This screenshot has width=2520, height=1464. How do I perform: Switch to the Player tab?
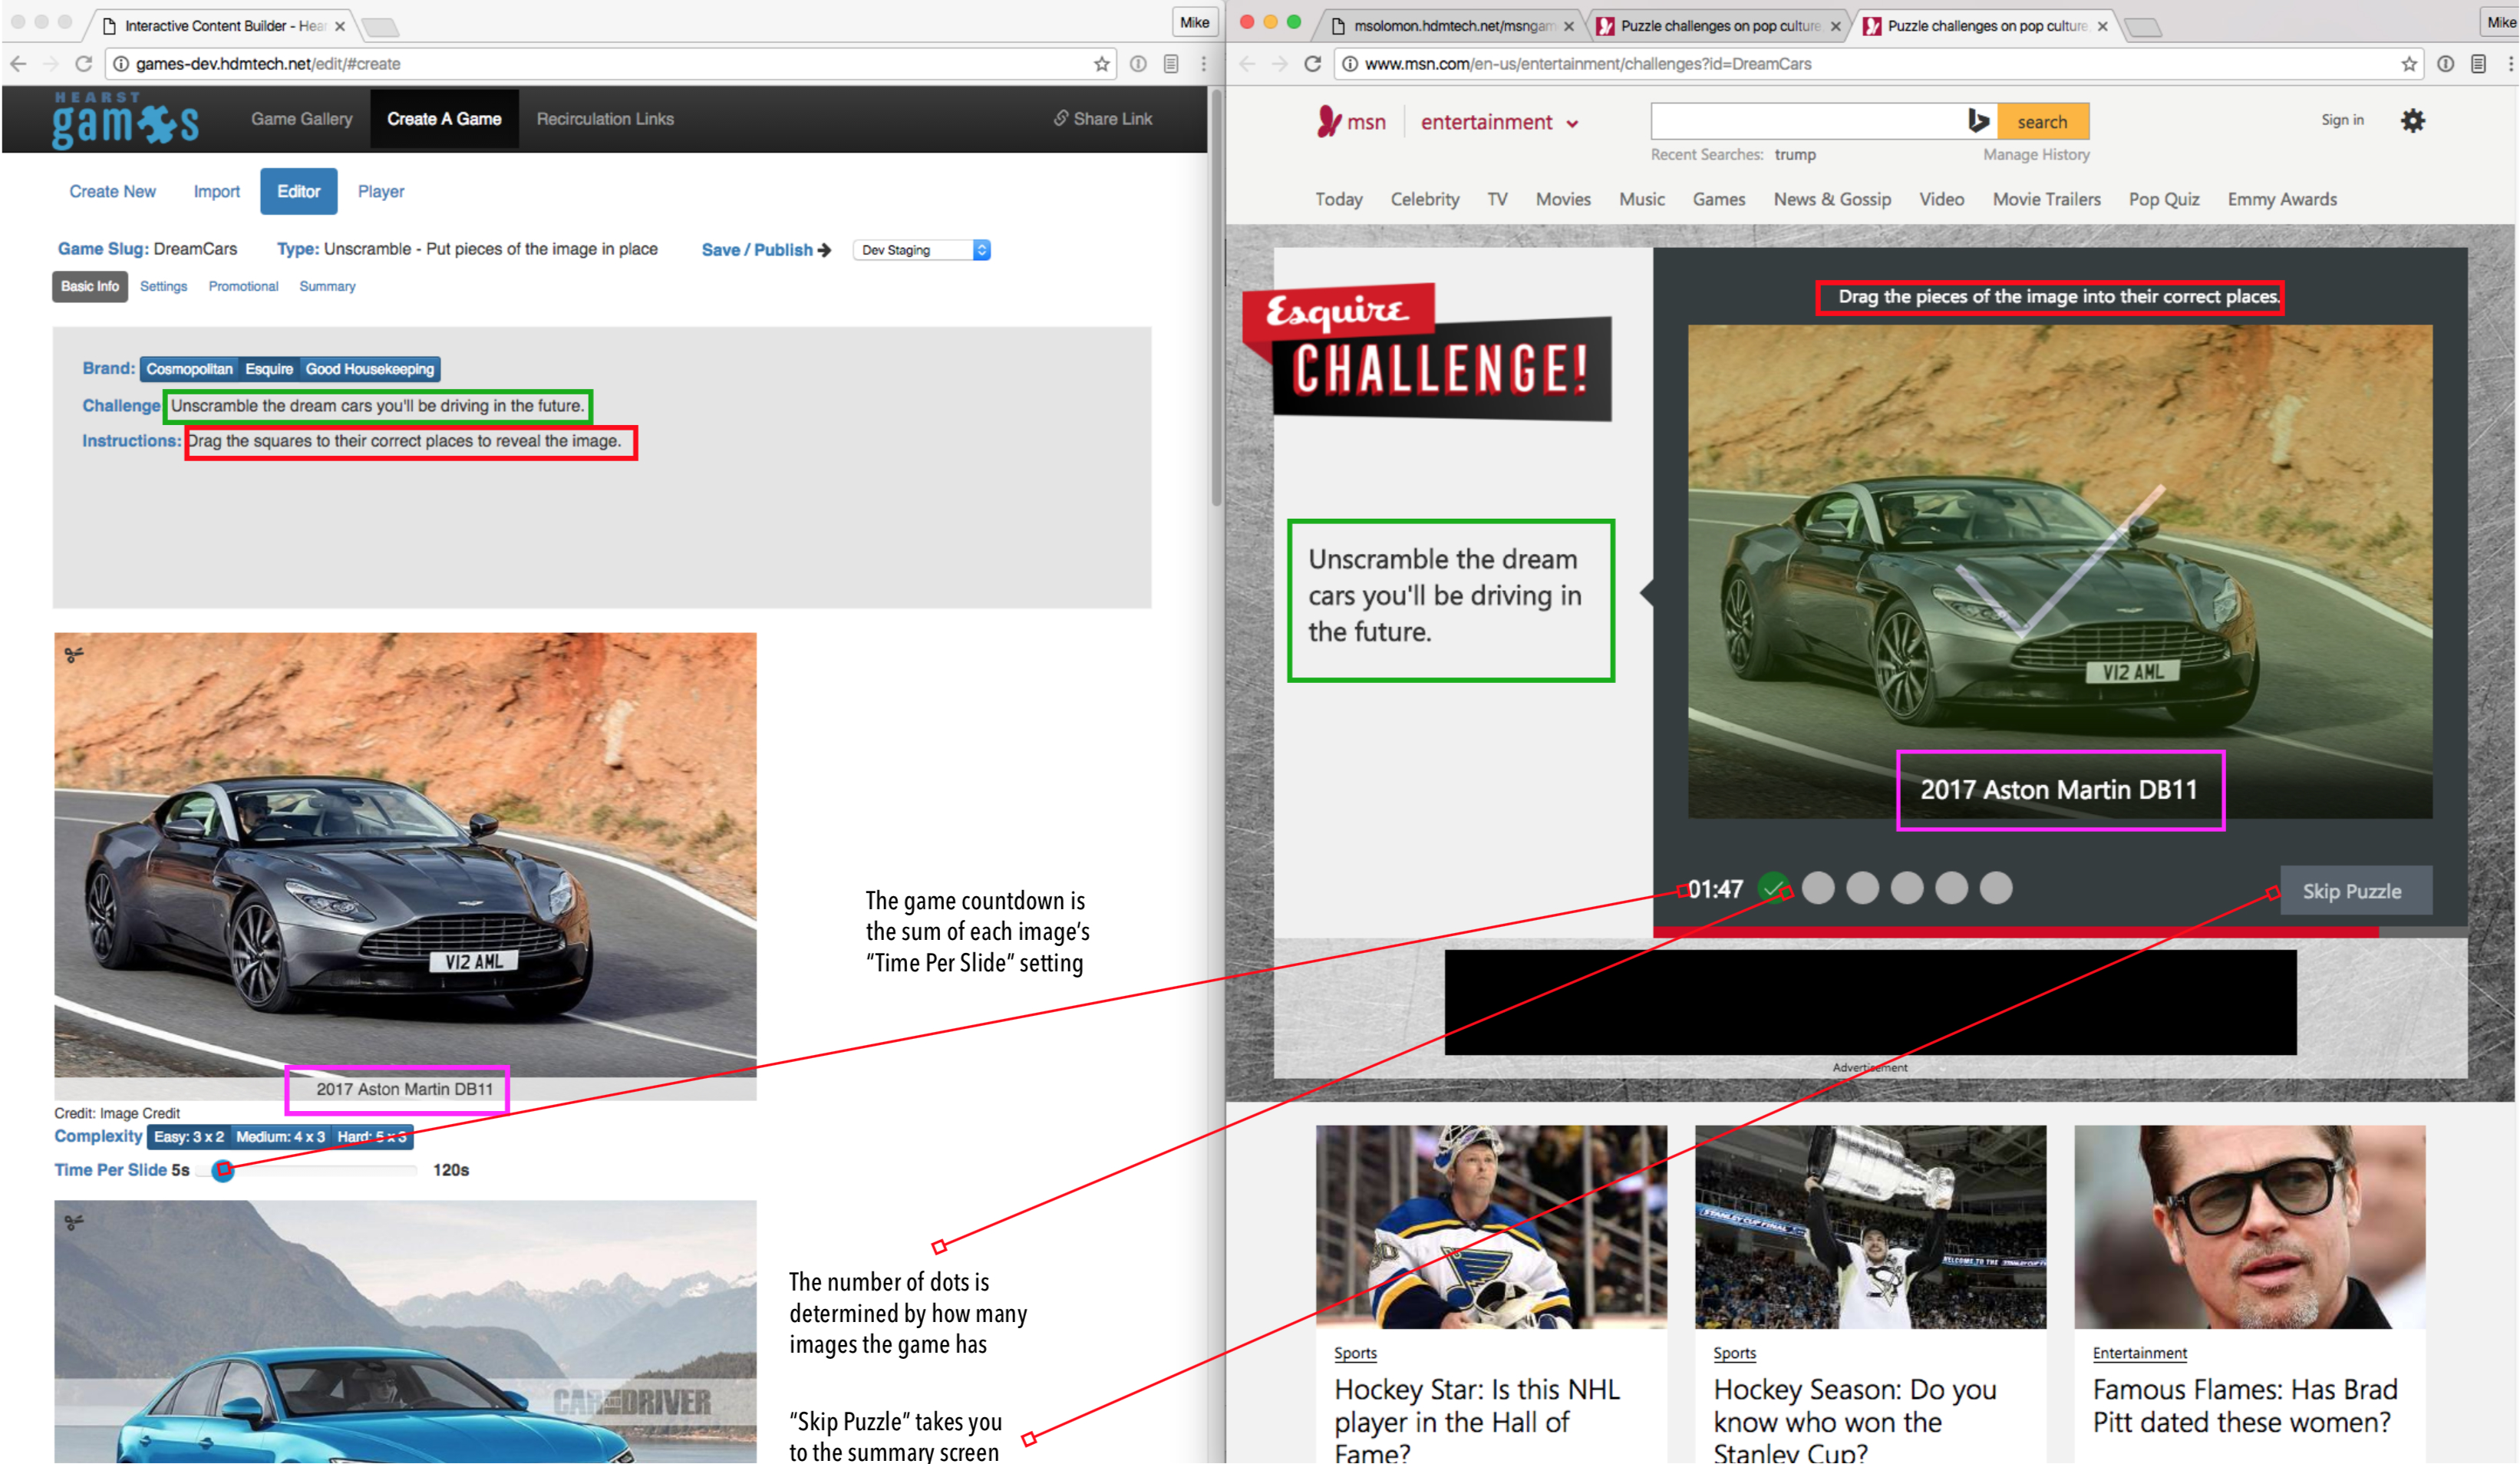[381, 192]
